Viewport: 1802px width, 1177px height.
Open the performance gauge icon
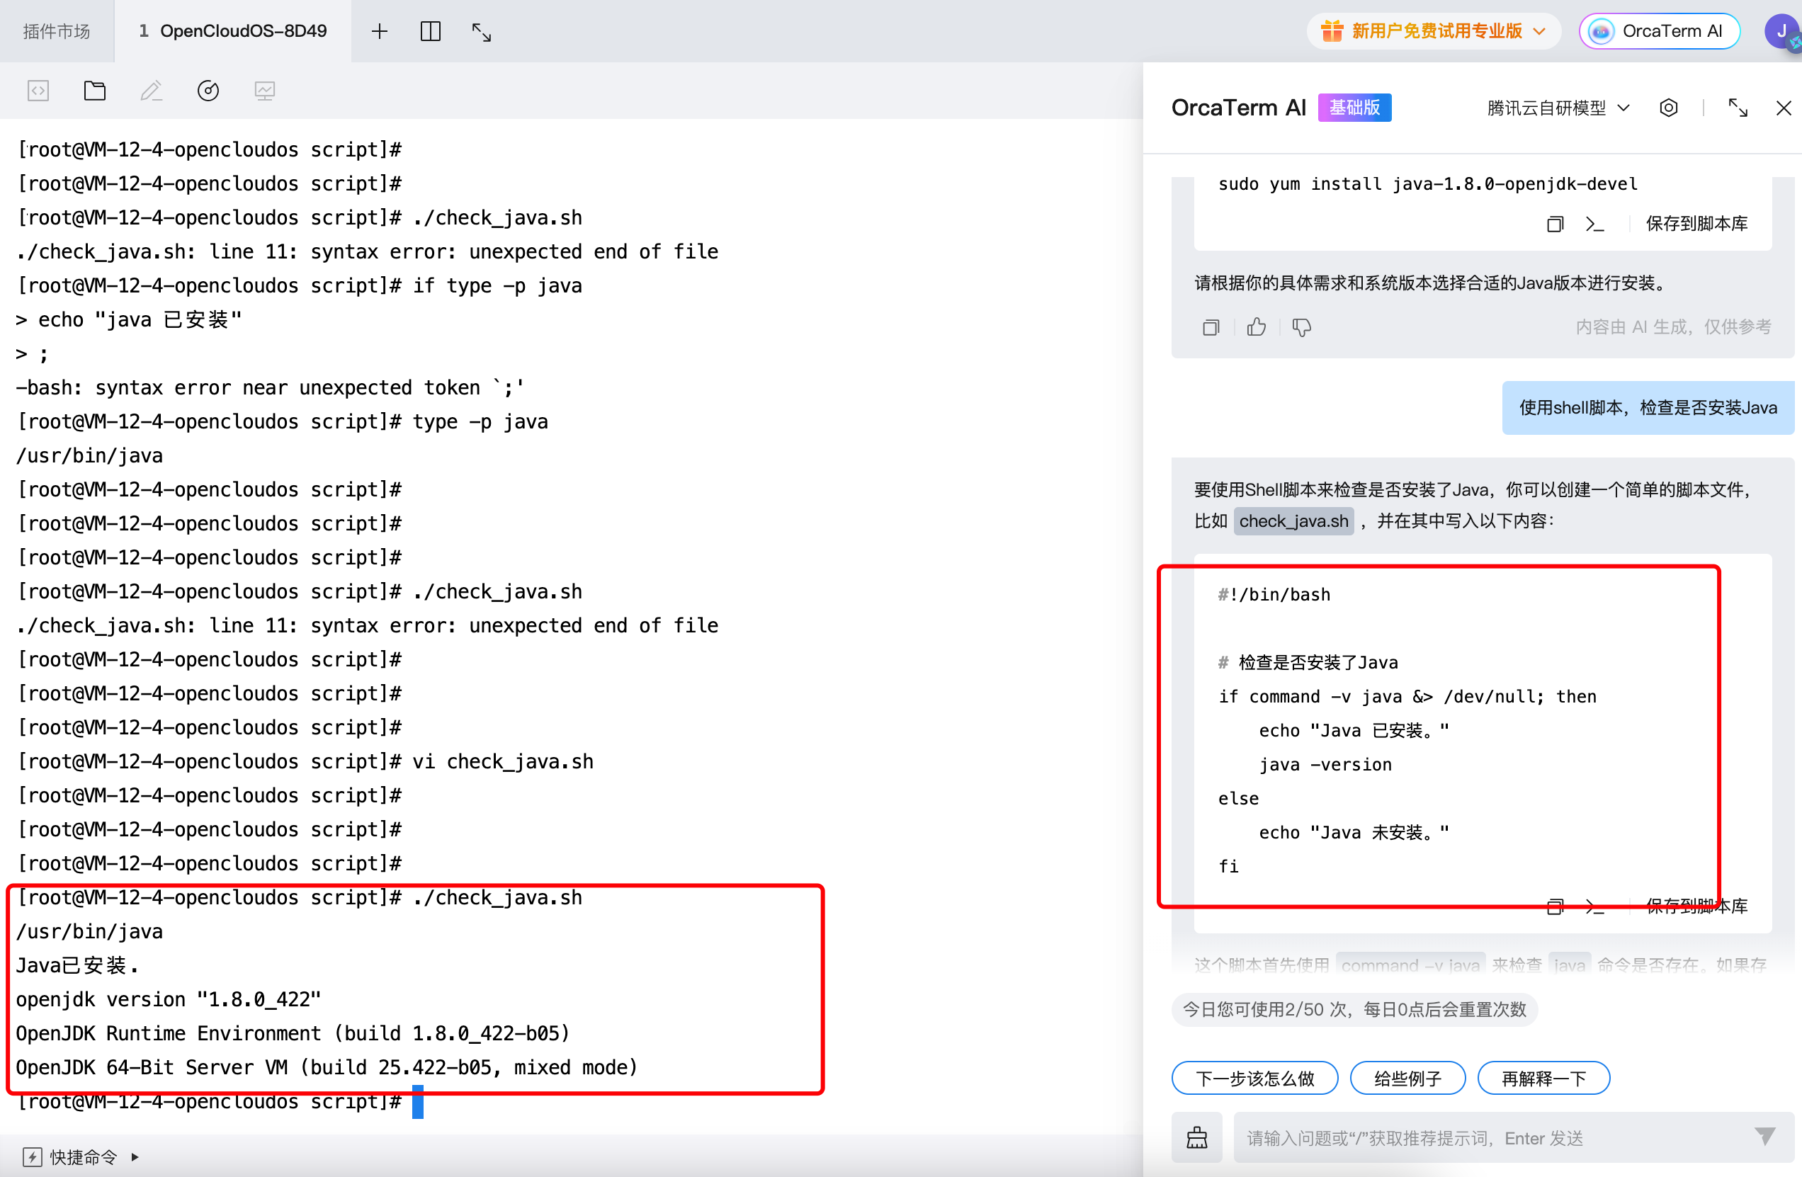(208, 91)
